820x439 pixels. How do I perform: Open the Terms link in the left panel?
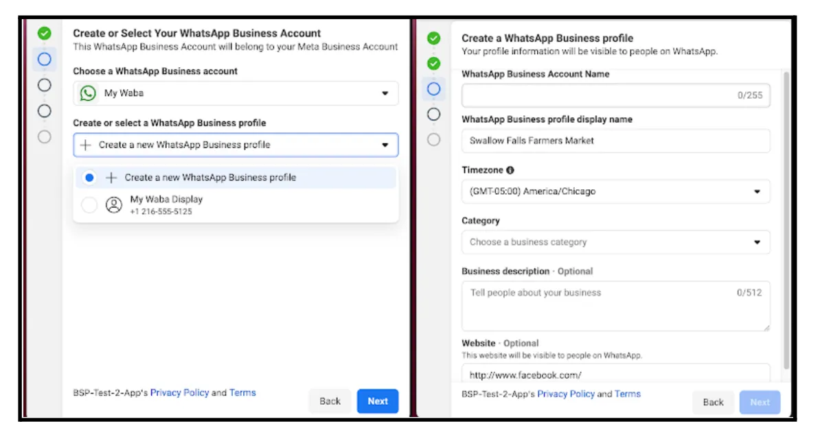[242, 392]
